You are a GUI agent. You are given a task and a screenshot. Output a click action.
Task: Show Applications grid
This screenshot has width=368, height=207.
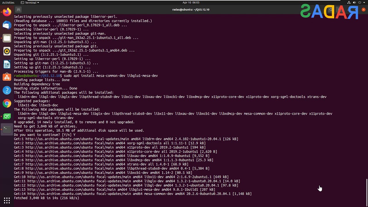[7, 200]
